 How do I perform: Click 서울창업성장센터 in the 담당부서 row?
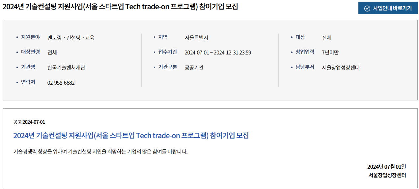341,68
